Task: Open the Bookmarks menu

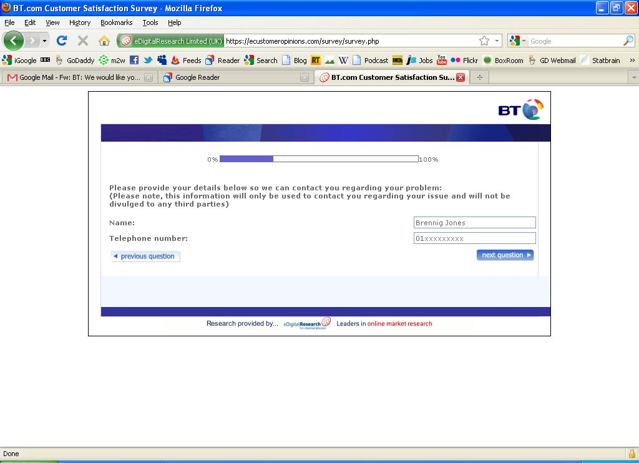Action: pyautogui.click(x=116, y=22)
